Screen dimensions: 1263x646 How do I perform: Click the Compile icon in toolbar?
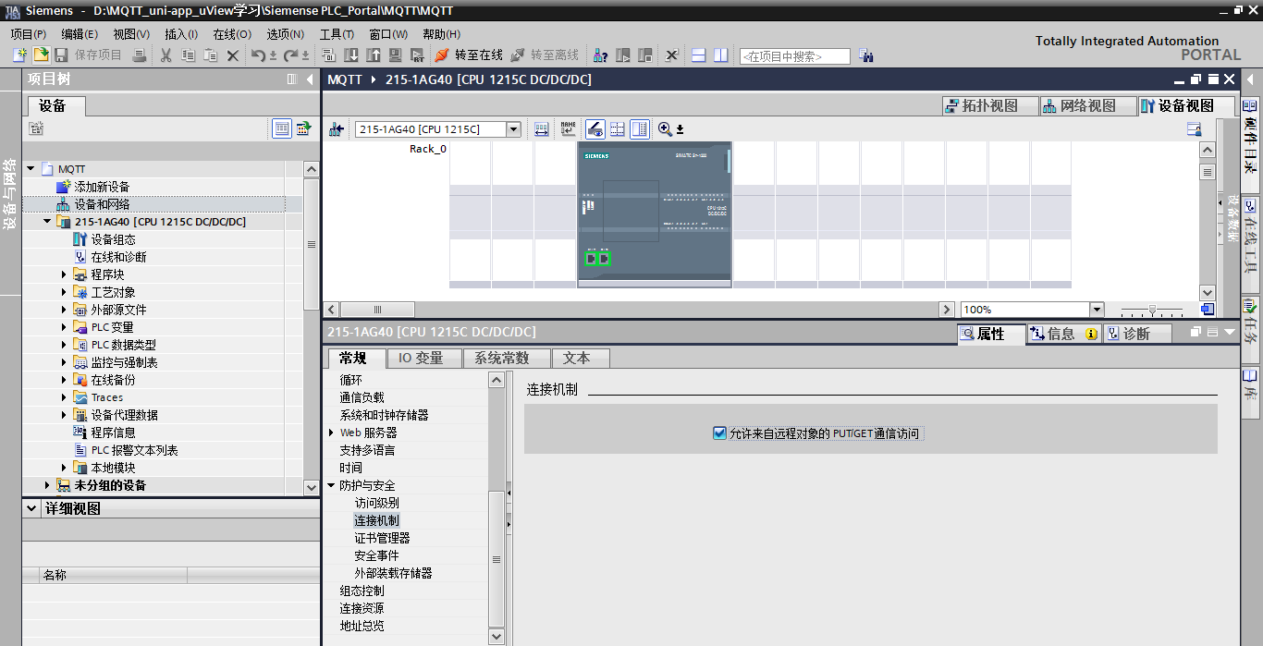tap(327, 55)
